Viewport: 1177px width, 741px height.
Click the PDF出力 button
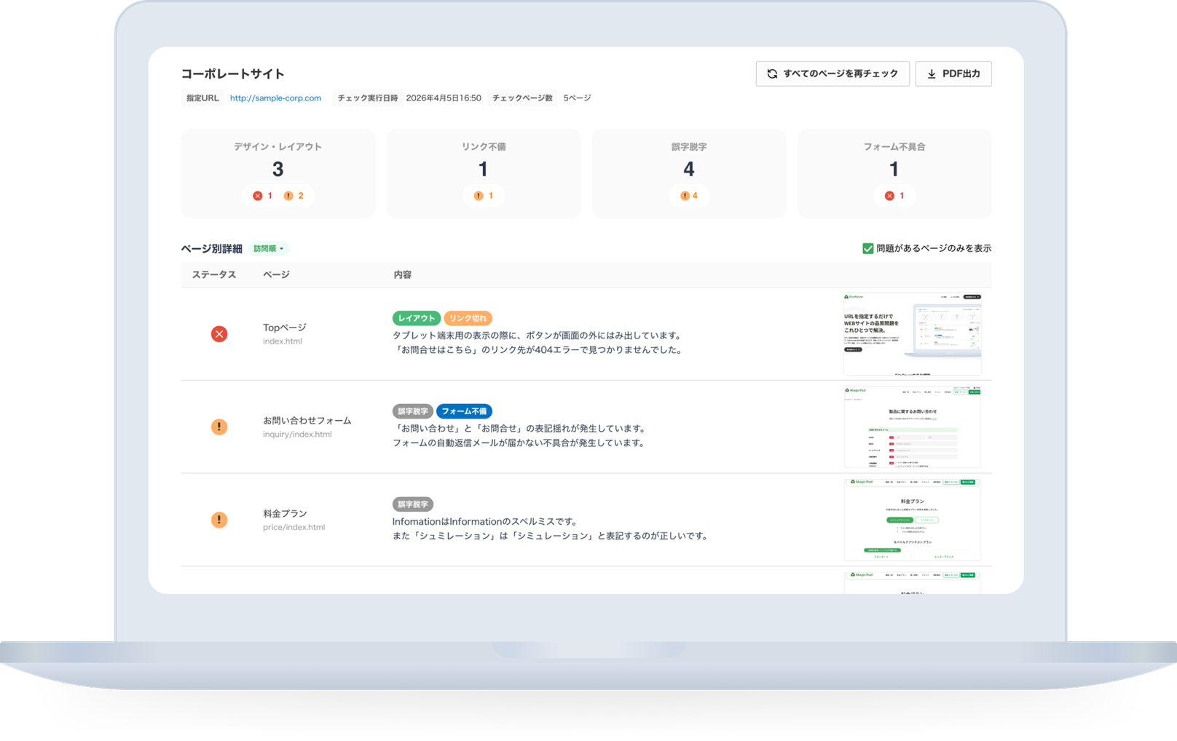(x=953, y=74)
